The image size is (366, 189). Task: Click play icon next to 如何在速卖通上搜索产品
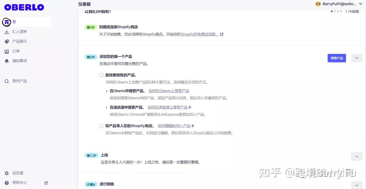pos(190,107)
